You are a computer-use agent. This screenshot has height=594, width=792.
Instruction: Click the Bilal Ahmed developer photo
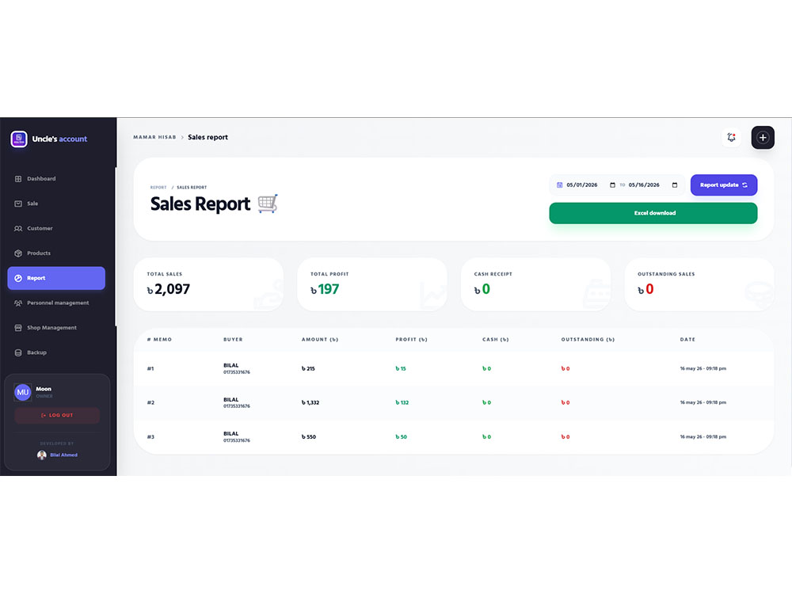pyautogui.click(x=42, y=455)
